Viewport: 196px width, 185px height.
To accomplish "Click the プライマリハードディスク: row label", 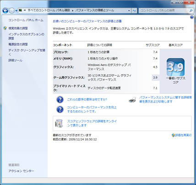I will point(69,88).
